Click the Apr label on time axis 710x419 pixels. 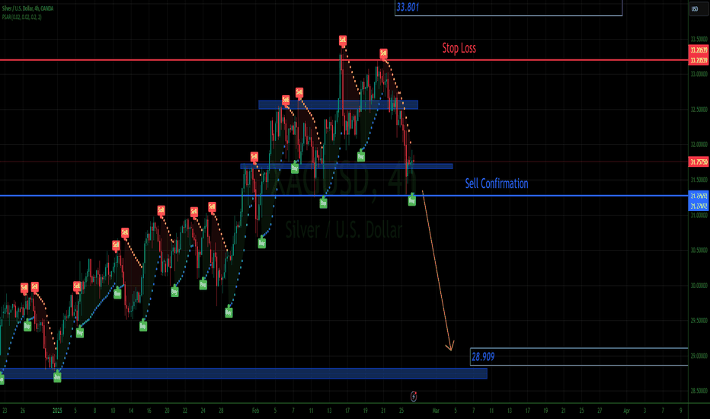[x=627, y=411]
